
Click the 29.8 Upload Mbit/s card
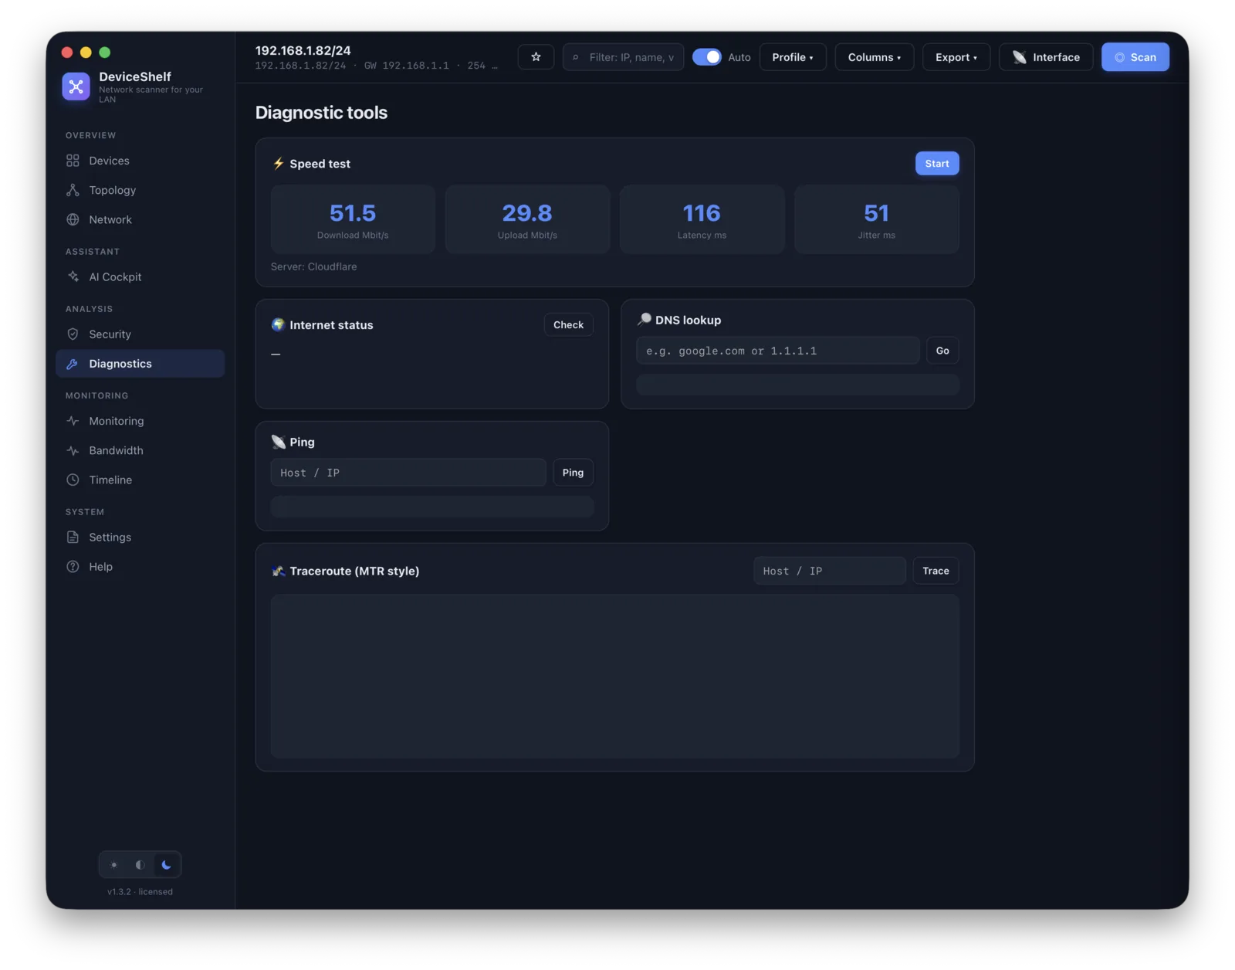pos(527,219)
